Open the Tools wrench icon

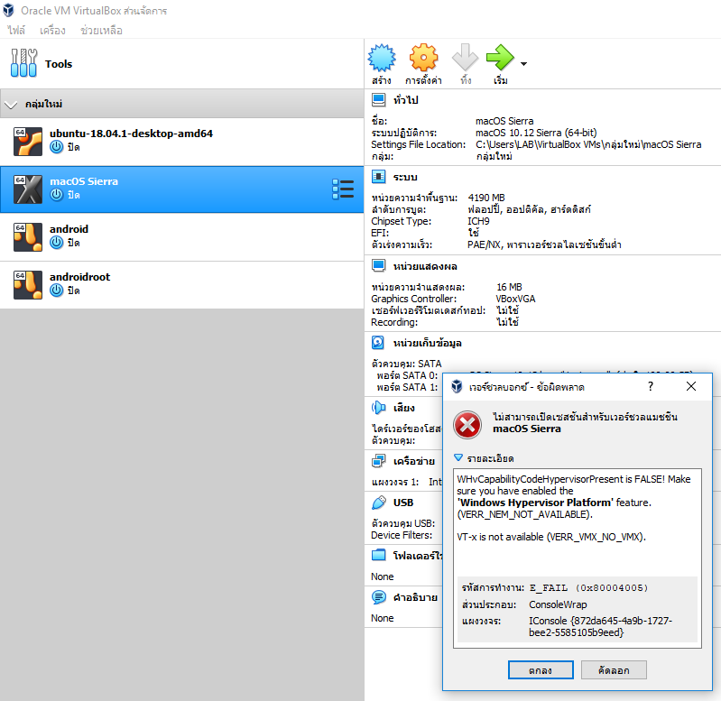(23, 64)
